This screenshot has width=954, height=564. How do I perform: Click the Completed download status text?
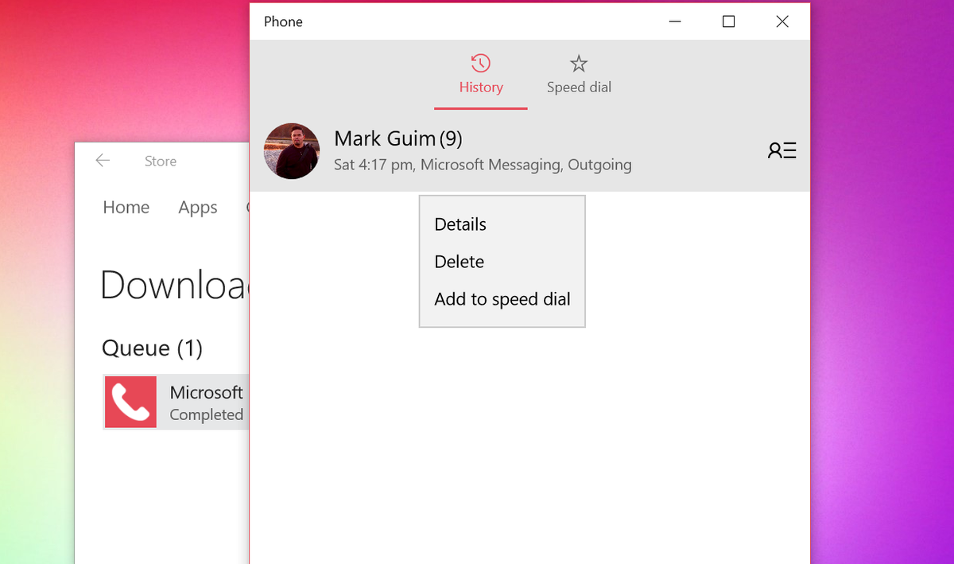pos(206,414)
